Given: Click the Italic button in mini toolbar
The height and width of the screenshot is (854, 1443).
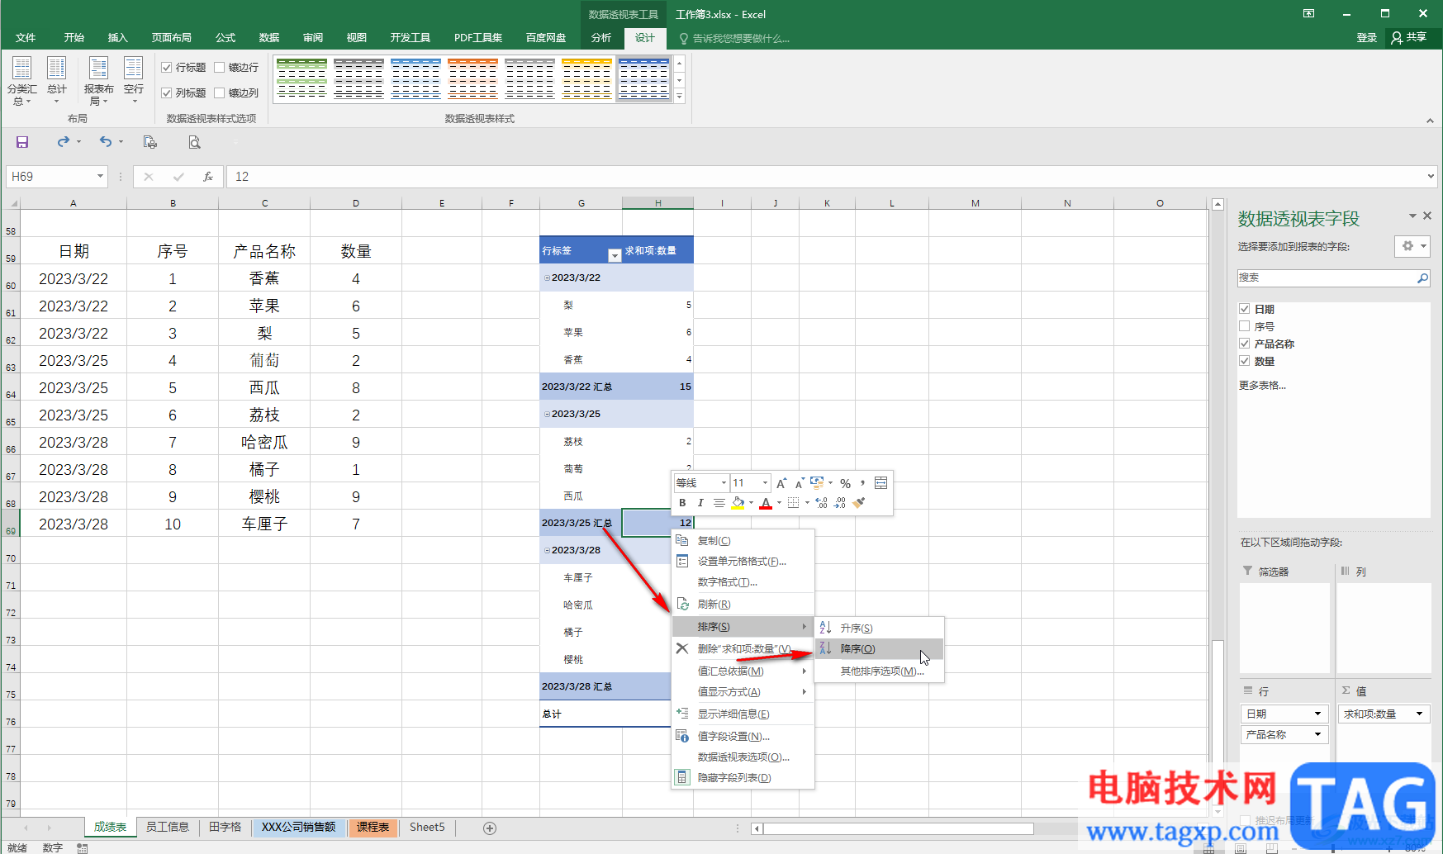Looking at the screenshot, I should 700,503.
